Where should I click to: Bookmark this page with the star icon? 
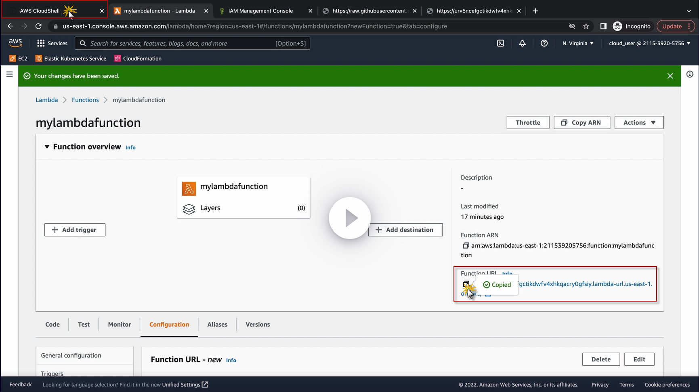(x=586, y=26)
